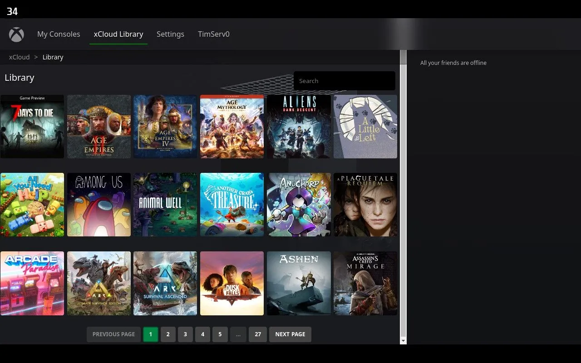Viewport: 581px width, 363px height.
Task: Open Animal Well game tile
Action: [165, 205]
